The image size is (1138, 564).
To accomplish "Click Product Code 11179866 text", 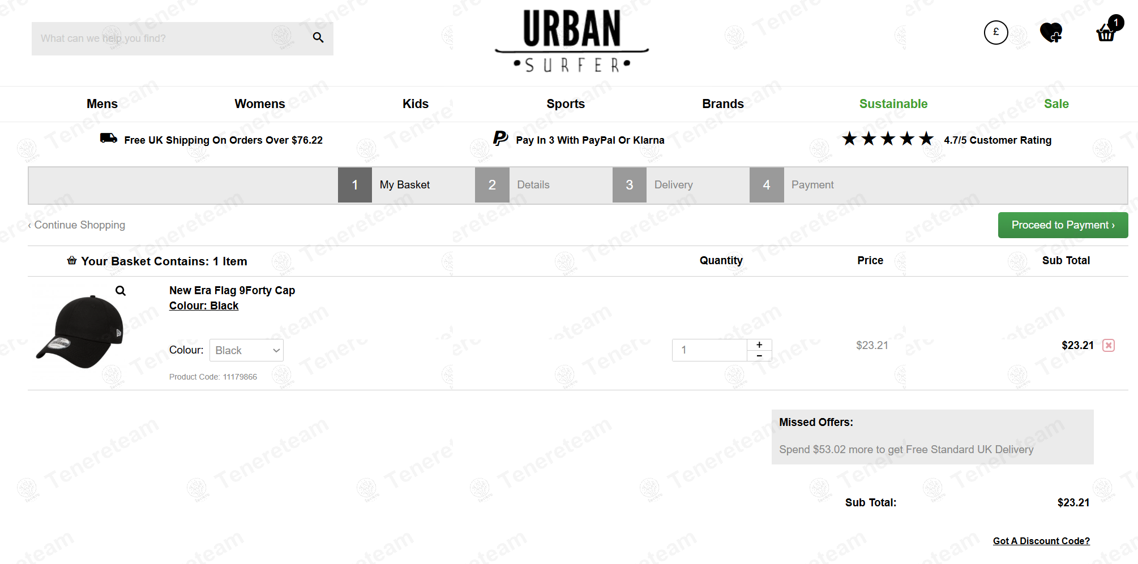I will click(213, 377).
